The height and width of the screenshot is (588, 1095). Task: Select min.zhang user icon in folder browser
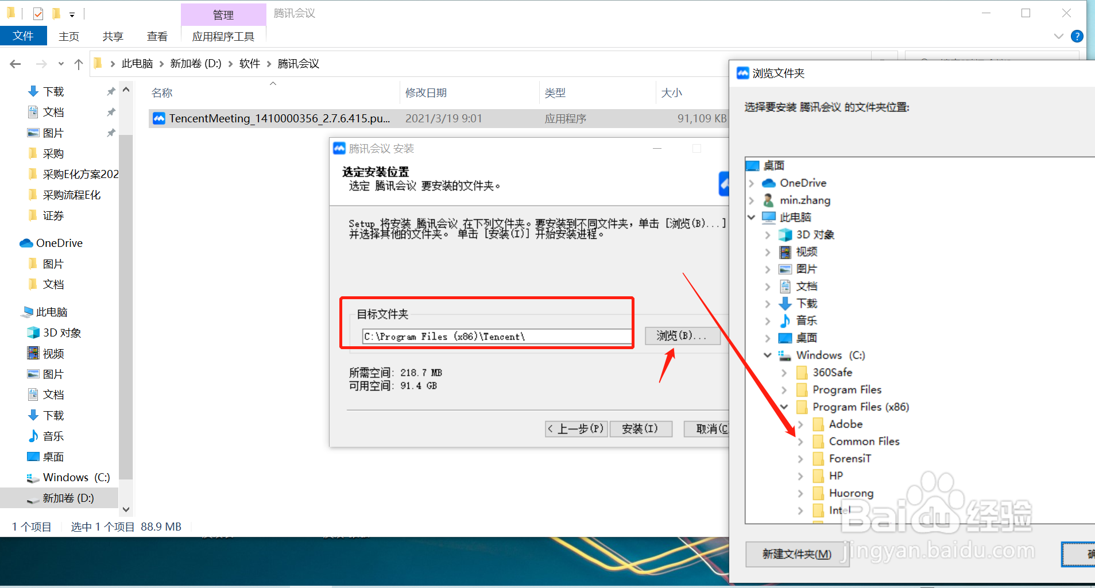click(x=768, y=200)
